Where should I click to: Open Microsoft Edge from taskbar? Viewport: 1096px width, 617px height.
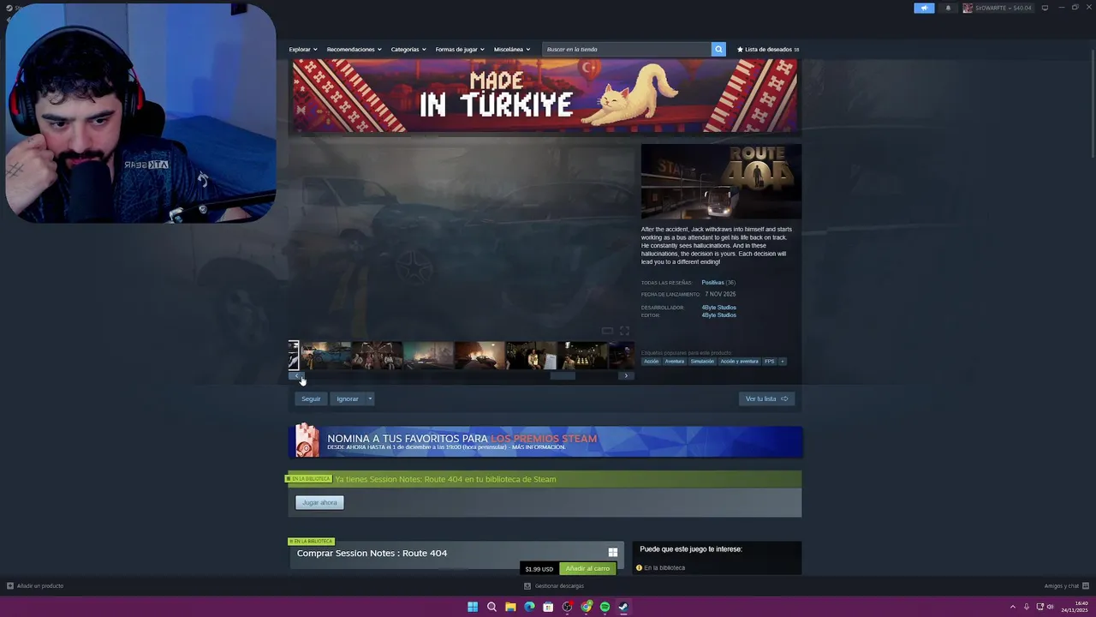(529, 607)
